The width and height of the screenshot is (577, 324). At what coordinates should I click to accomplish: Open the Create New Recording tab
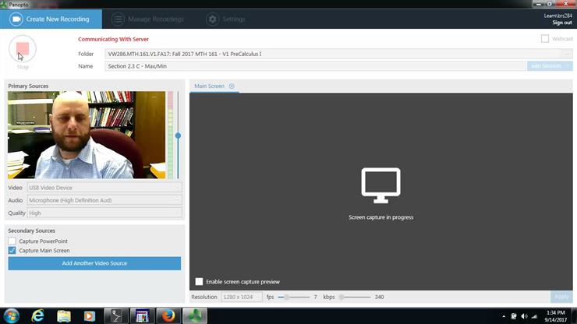coord(51,19)
